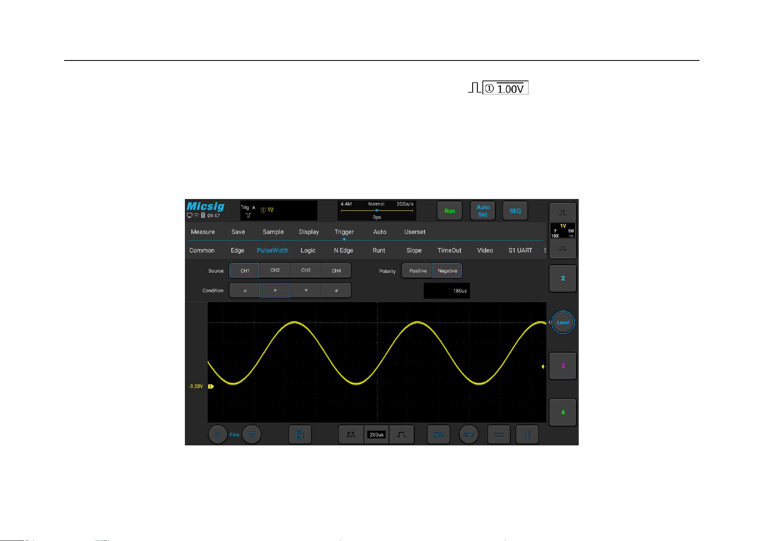This screenshot has width=764, height=541.
Task: Open channel 4 button
Action: pos(563,412)
